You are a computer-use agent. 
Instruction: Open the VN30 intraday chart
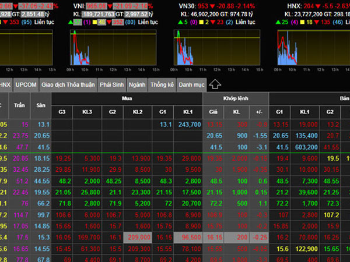pyautogui.click(x=215, y=48)
